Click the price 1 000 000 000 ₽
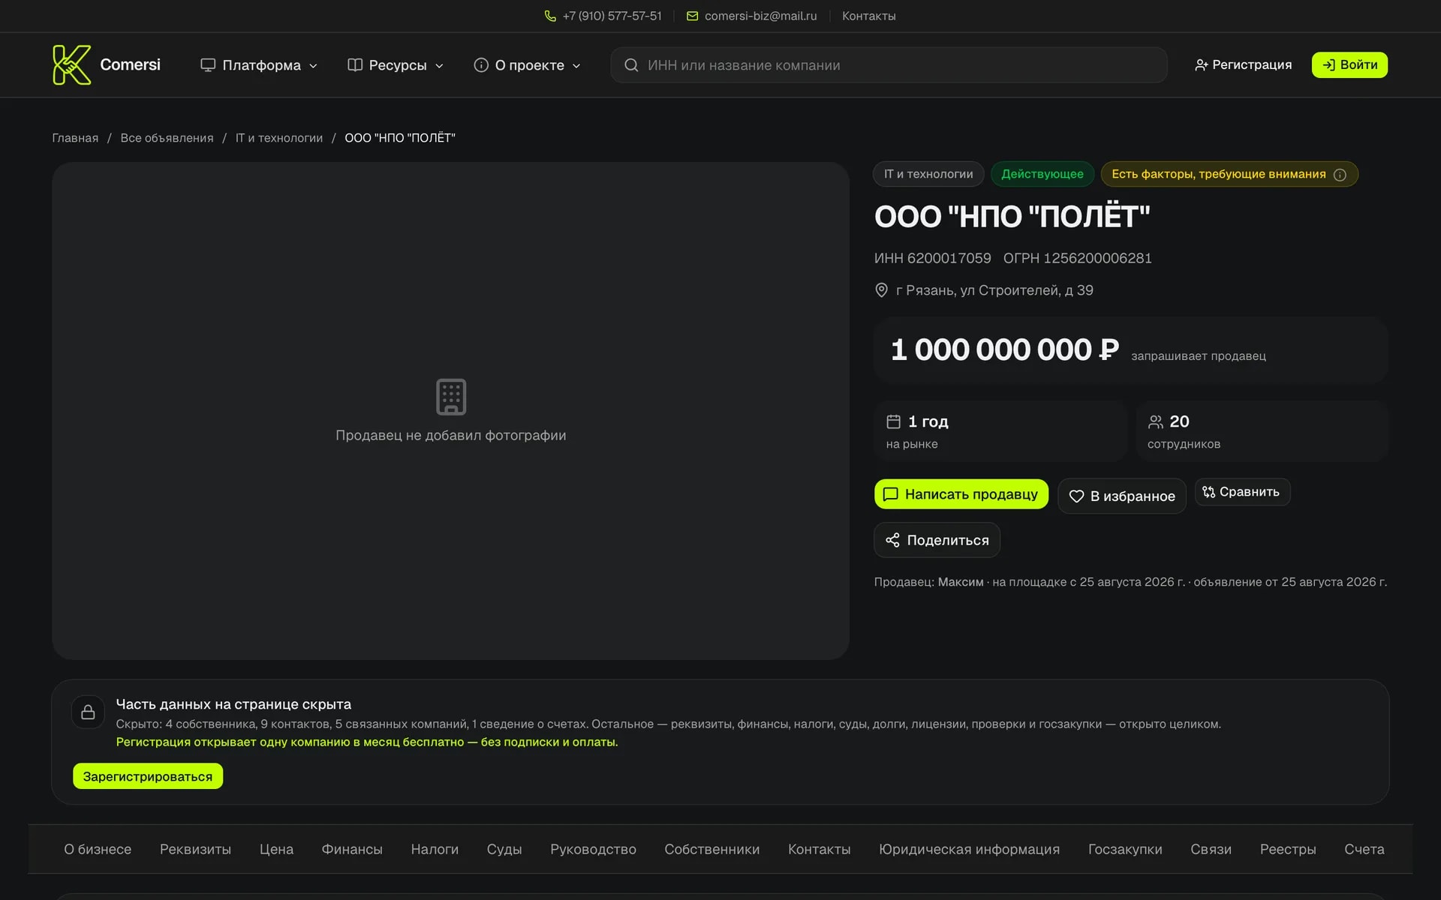This screenshot has width=1441, height=900. click(x=1005, y=349)
